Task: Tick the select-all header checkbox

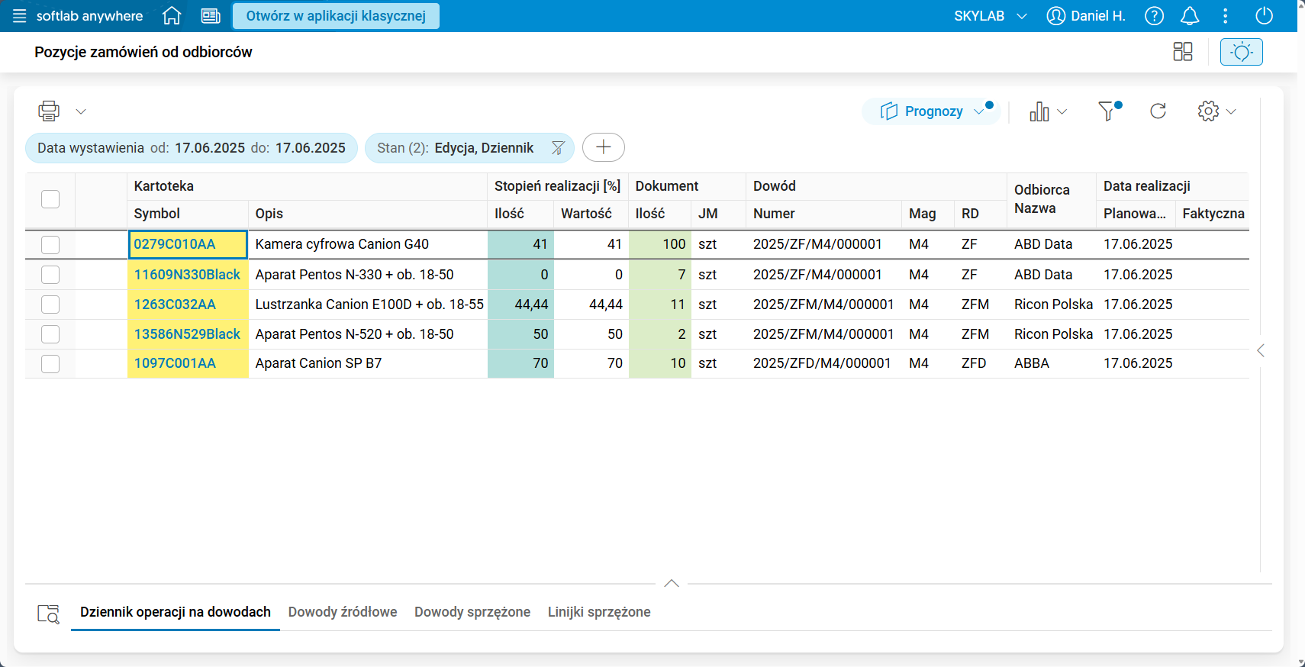Action: pyautogui.click(x=50, y=199)
